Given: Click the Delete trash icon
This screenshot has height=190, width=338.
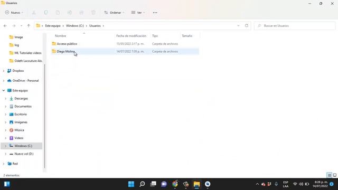Looking at the screenshot, I should [93, 13].
